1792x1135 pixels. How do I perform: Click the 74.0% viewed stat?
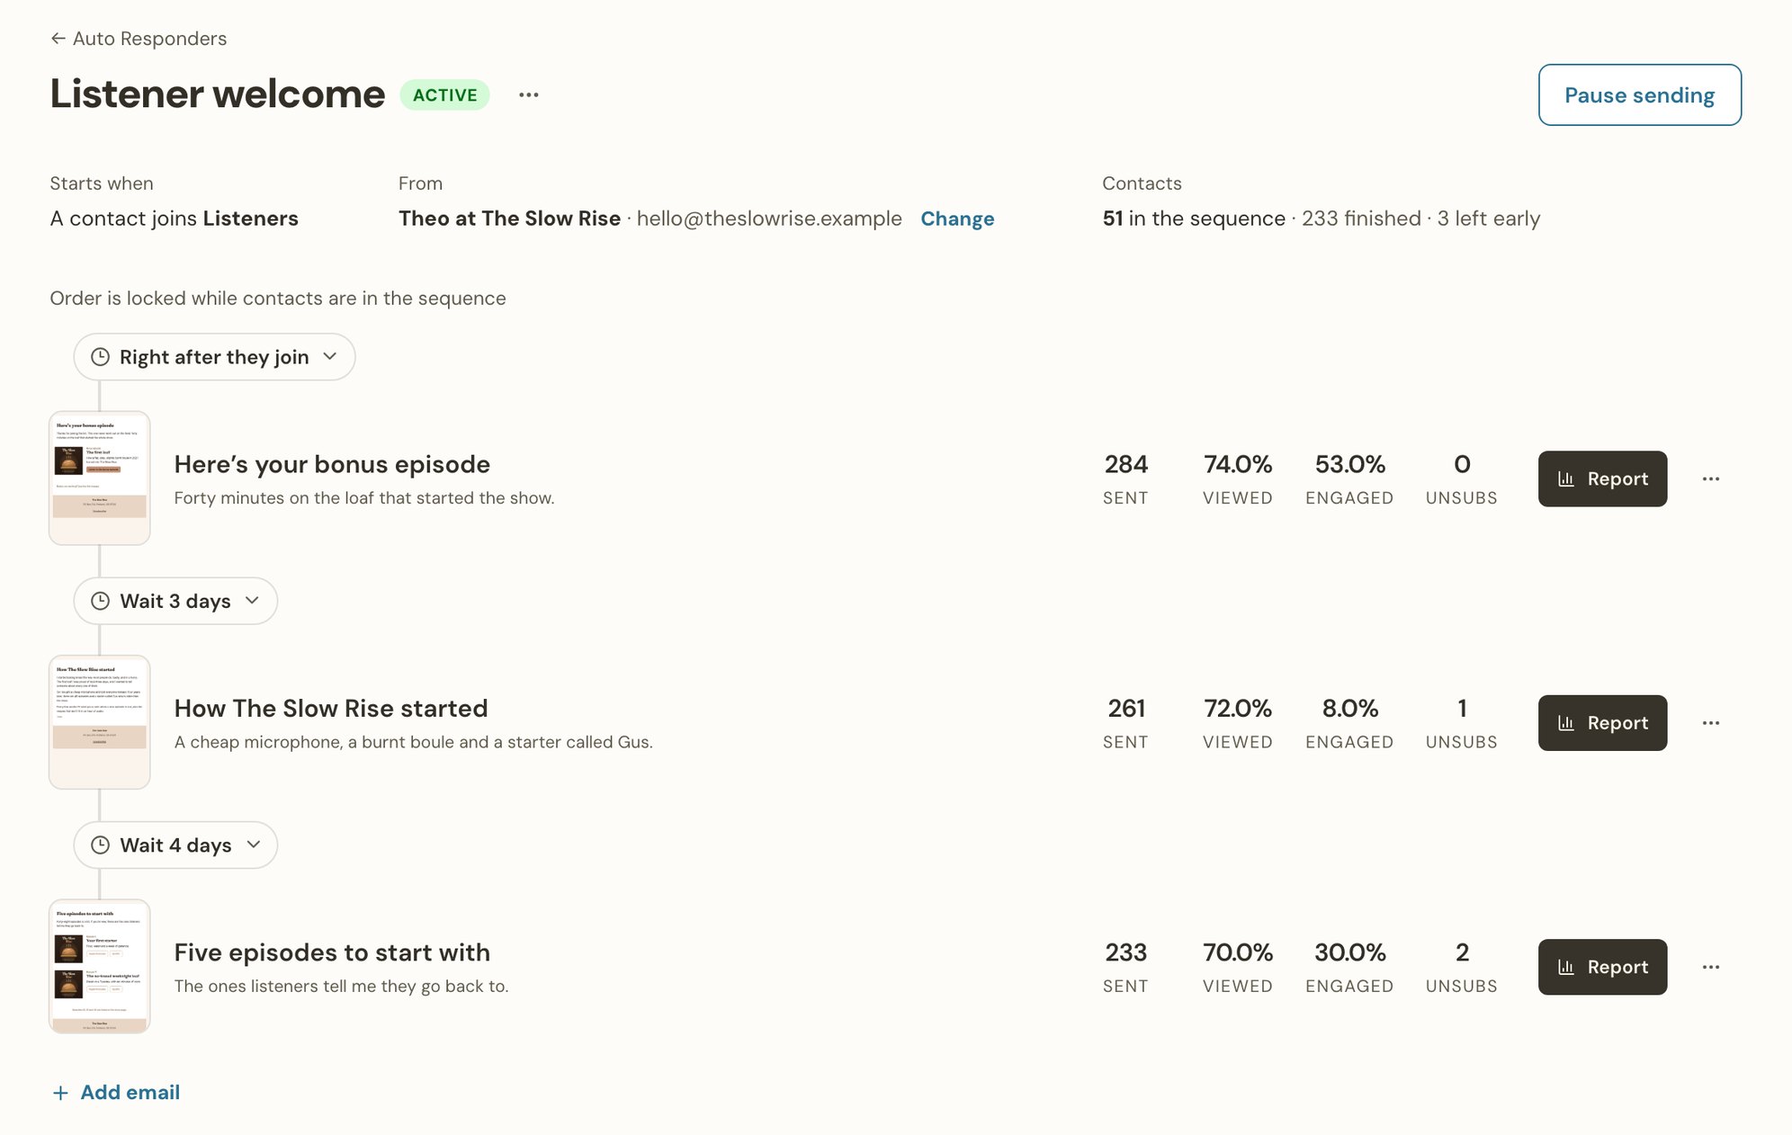[1238, 464]
